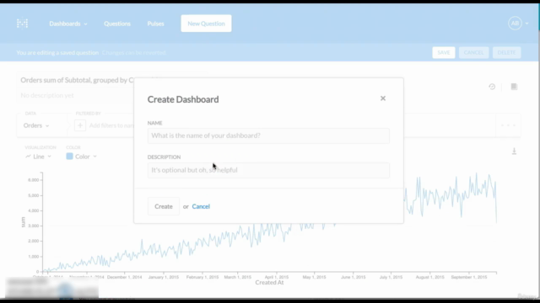Click the Cancel link in the dialog
Screen dimensions: 540x303
coord(201,206)
